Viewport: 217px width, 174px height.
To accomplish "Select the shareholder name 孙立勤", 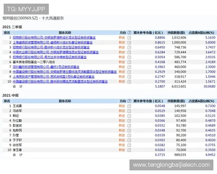I will (x=17, y=121).
